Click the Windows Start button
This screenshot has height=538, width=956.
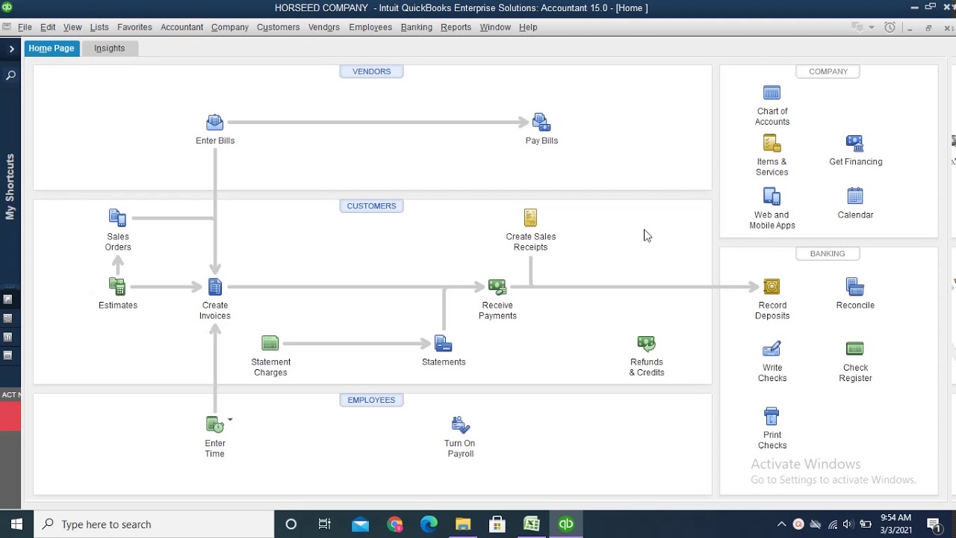coord(16,525)
